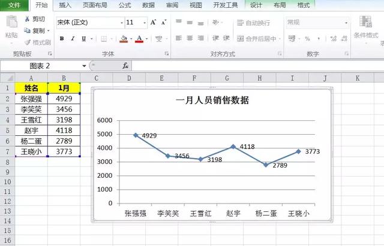Open underline style dropdown arrow
Screen dimensions: 384x246
coord(92,38)
